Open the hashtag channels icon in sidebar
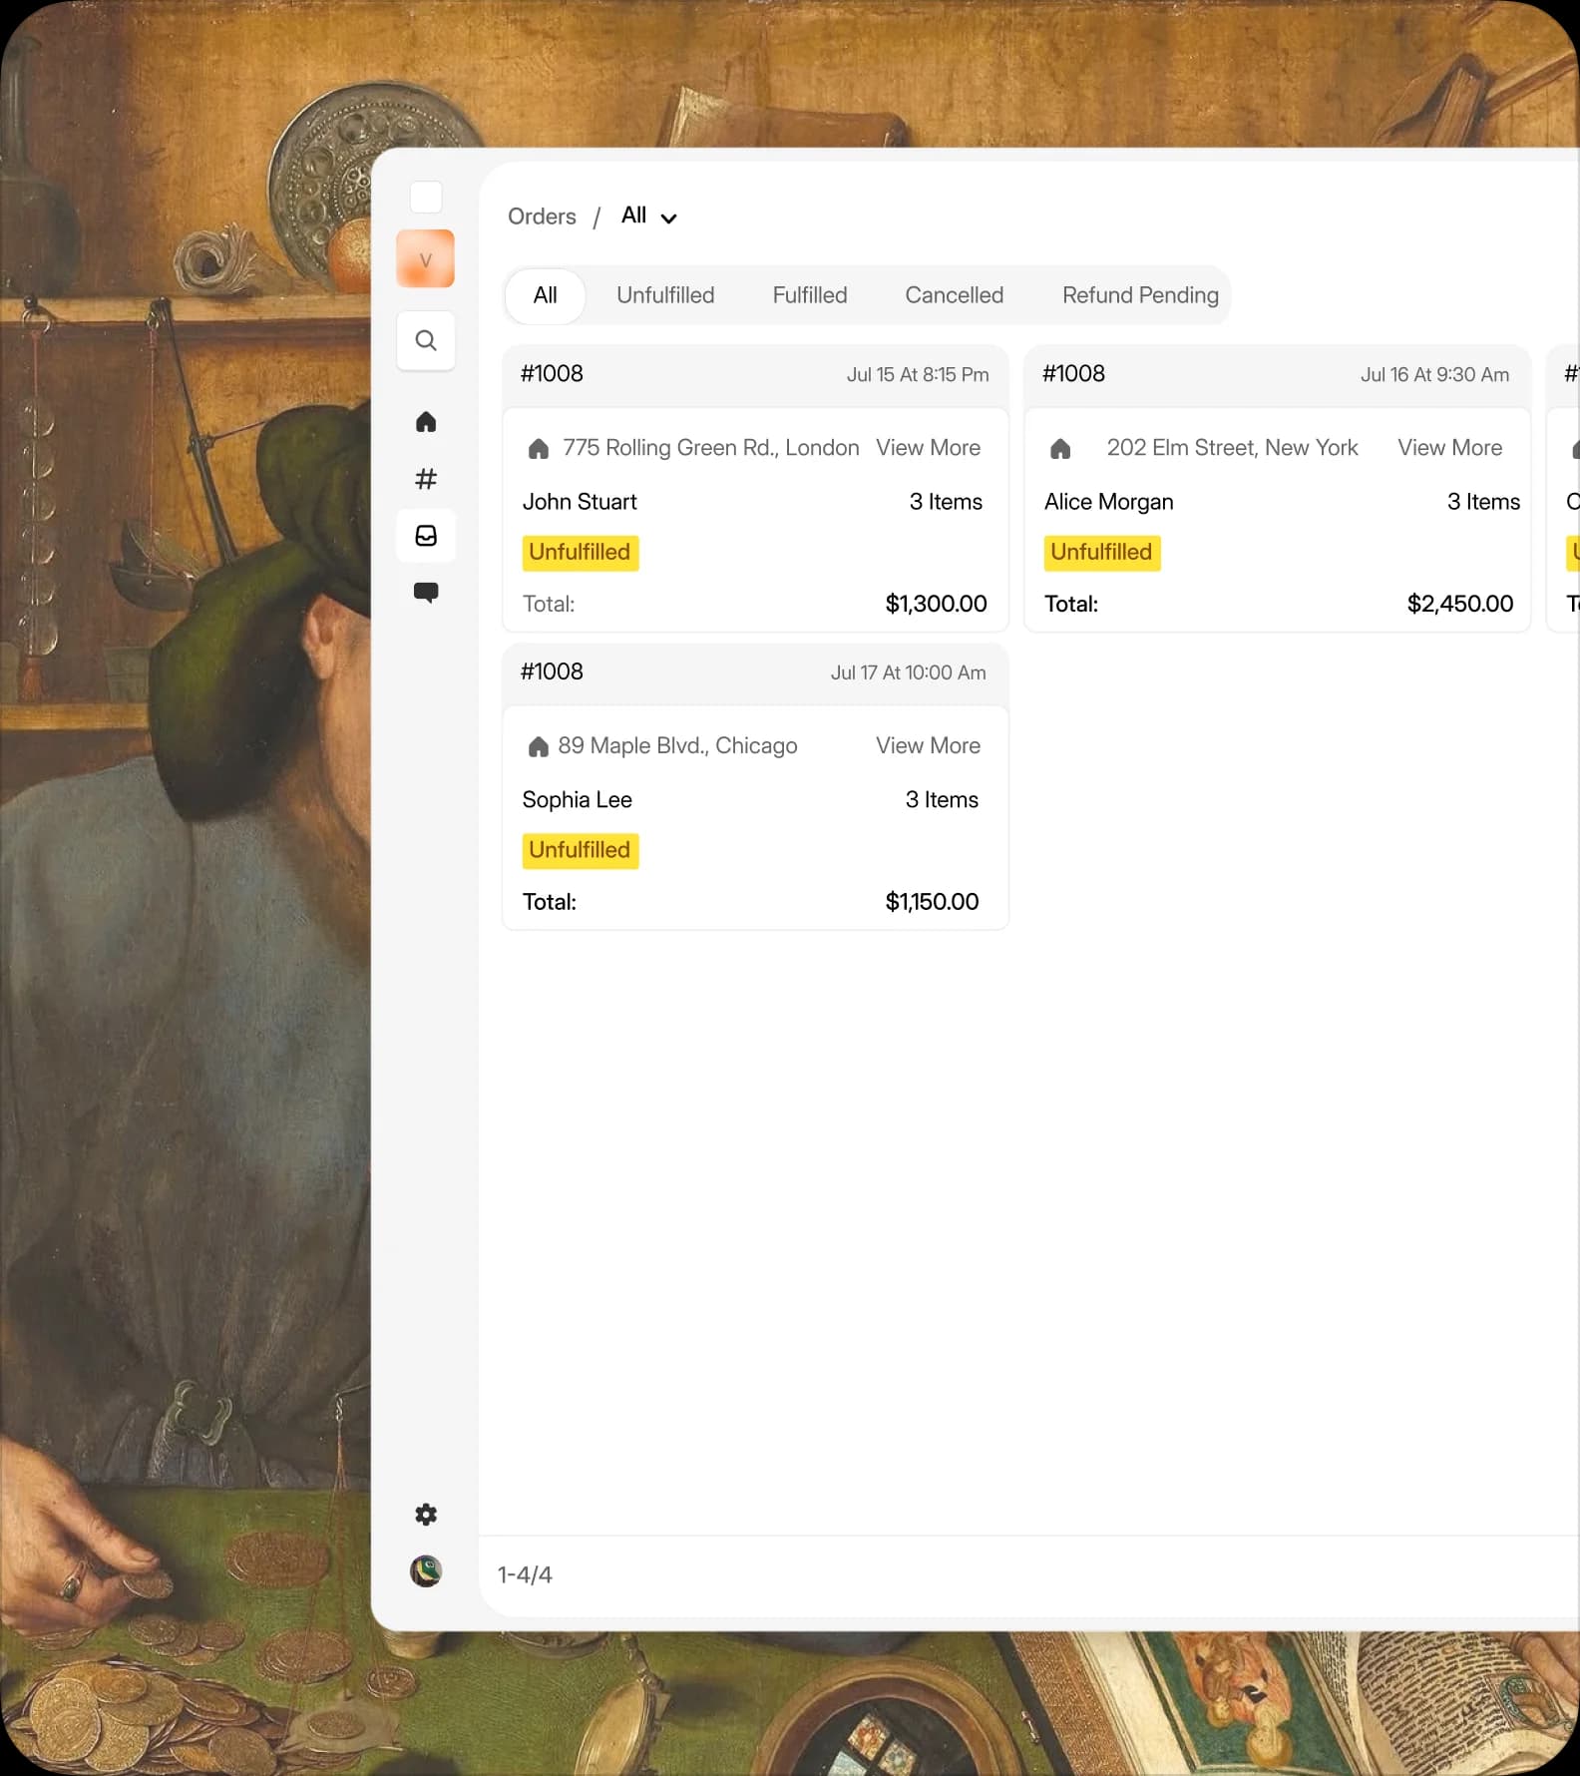The width and height of the screenshot is (1580, 1776). pos(426,479)
